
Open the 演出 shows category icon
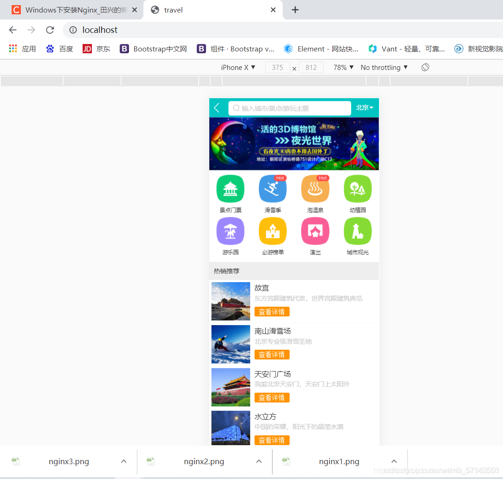[316, 231]
